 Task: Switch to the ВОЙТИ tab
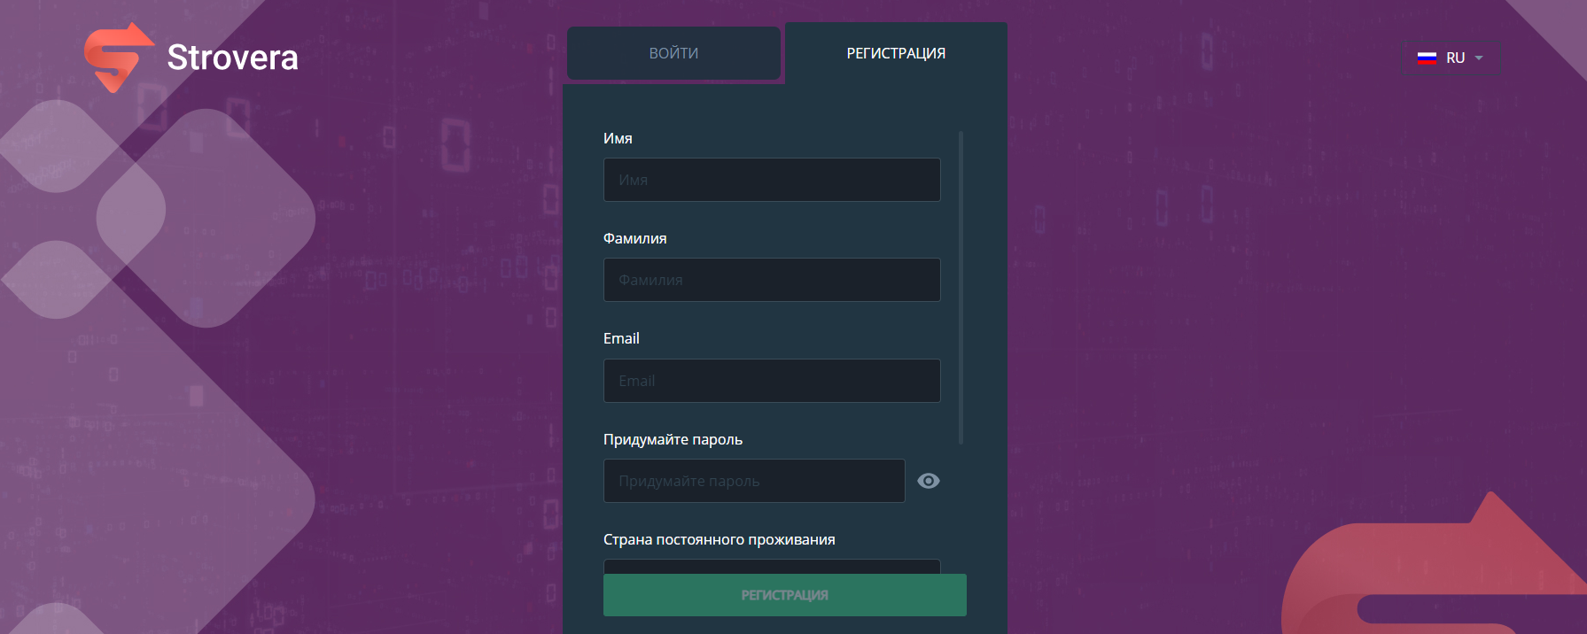673,53
